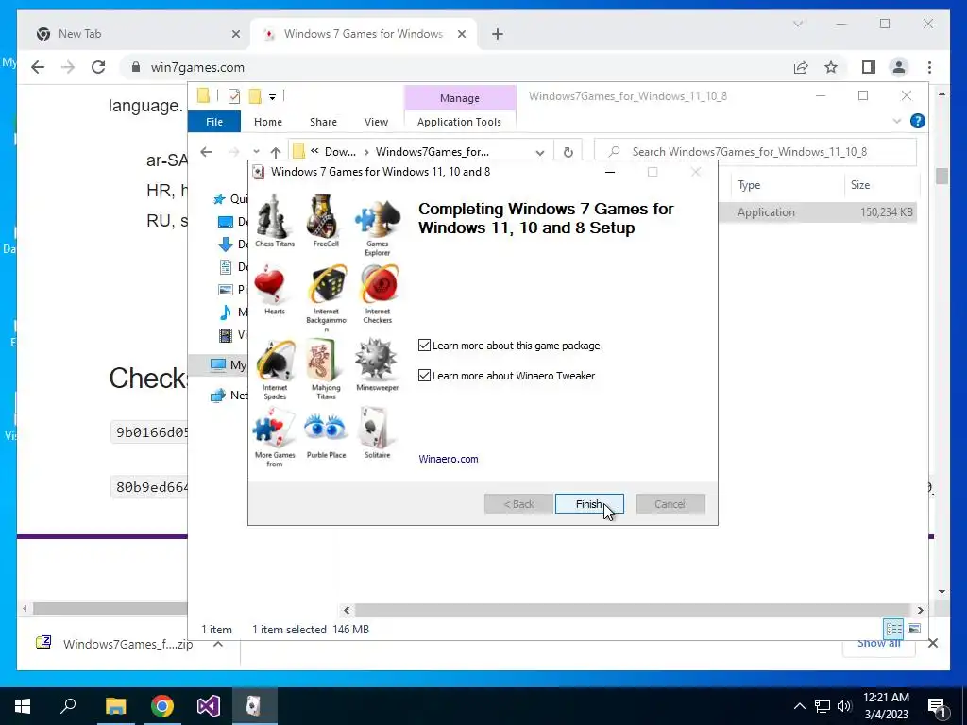Close the Chrome downloads bar
The height and width of the screenshot is (725, 967).
[933, 644]
